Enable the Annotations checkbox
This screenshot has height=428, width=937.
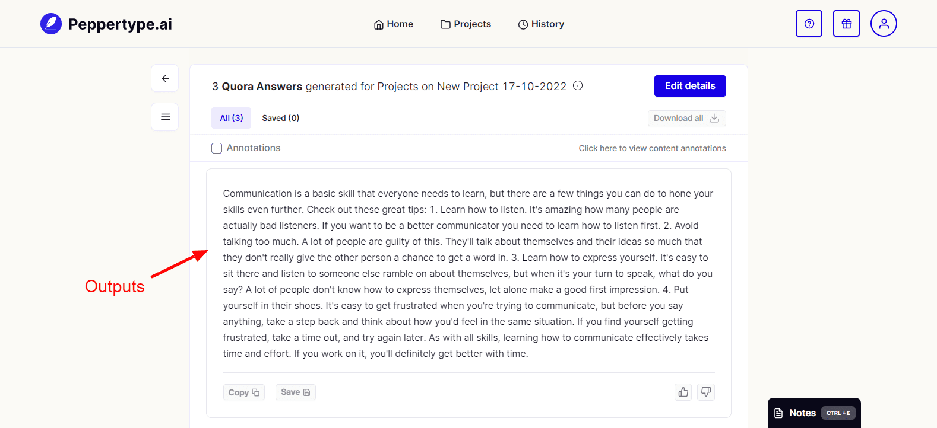pyautogui.click(x=217, y=148)
